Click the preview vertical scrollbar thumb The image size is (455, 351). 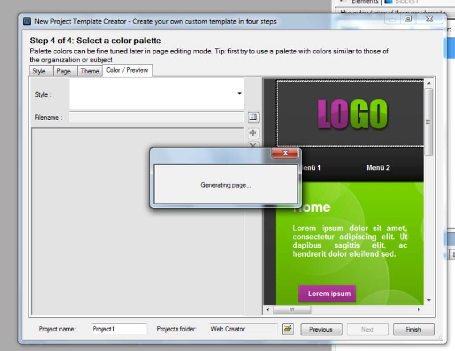pos(429,122)
